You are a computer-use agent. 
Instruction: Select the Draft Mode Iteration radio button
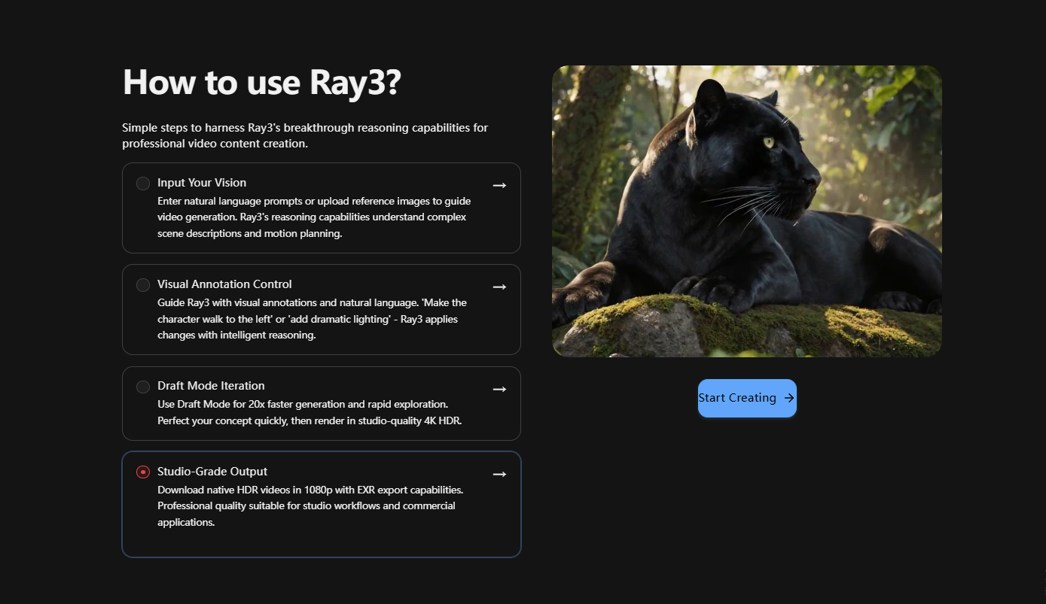[143, 387]
